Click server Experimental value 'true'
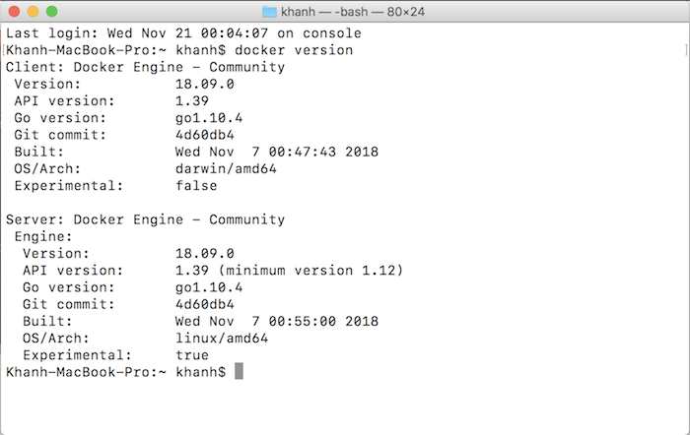Viewport: 690px width, 435px height. (192, 355)
